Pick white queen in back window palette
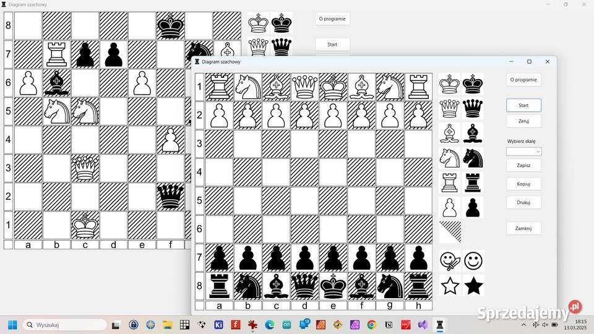594x334 pixels. 258,47
